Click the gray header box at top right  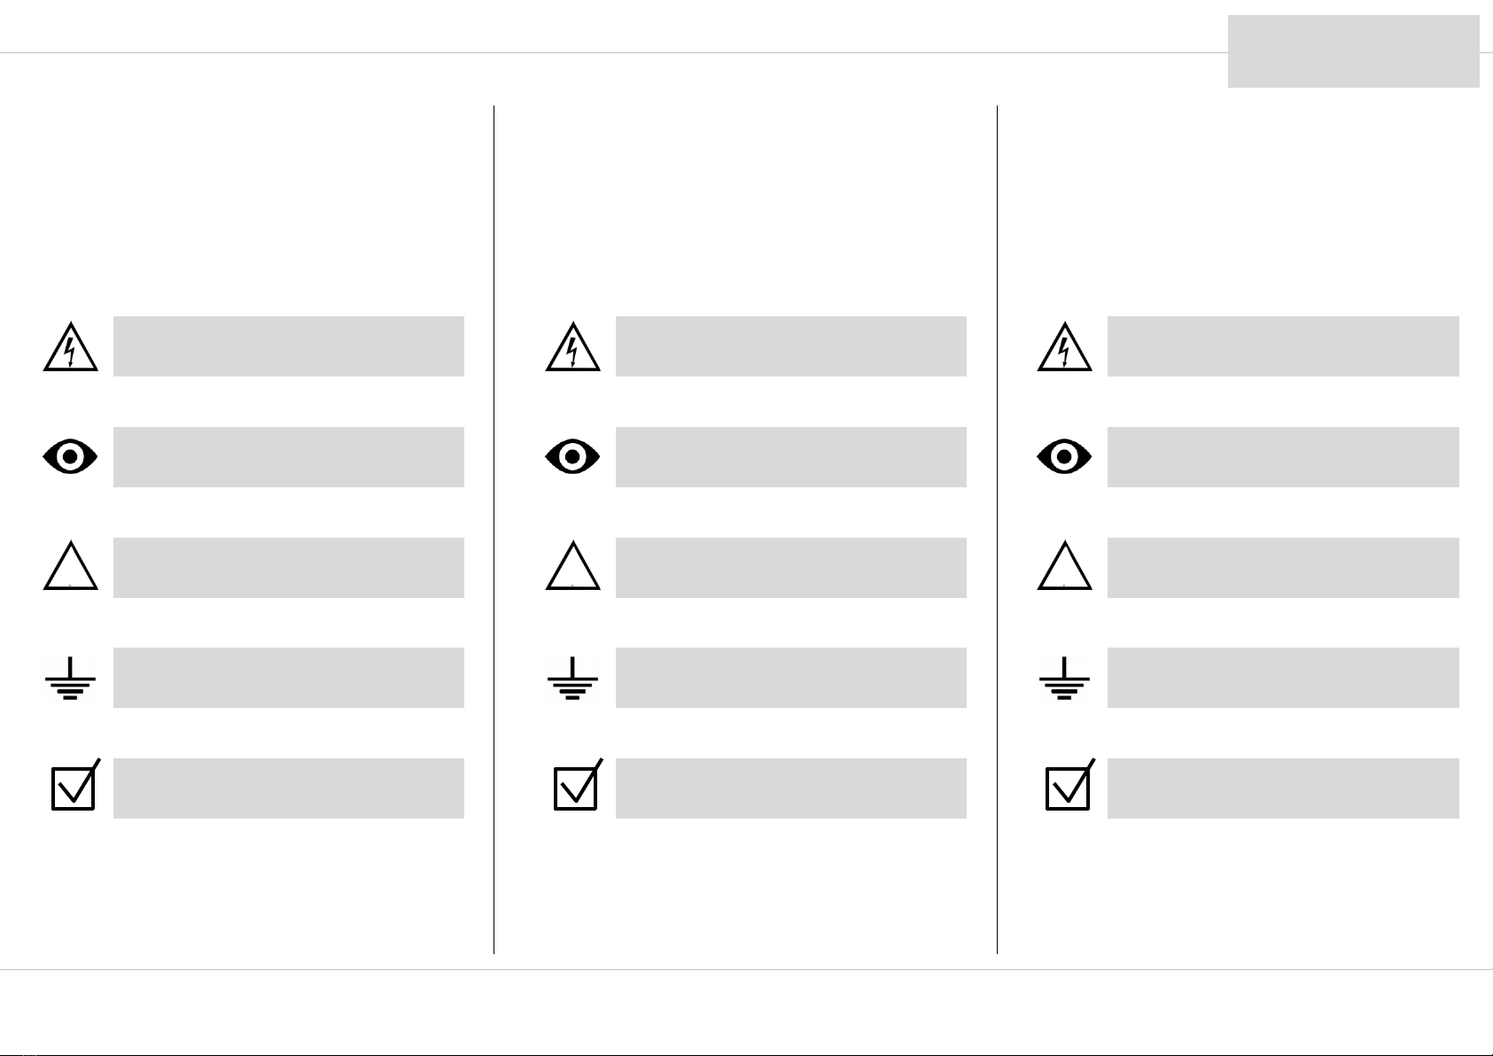click(1354, 51)
